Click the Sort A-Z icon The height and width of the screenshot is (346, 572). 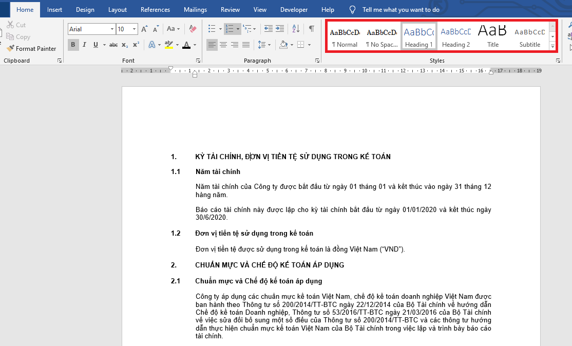pyautogui.click(x=296, y=28)
